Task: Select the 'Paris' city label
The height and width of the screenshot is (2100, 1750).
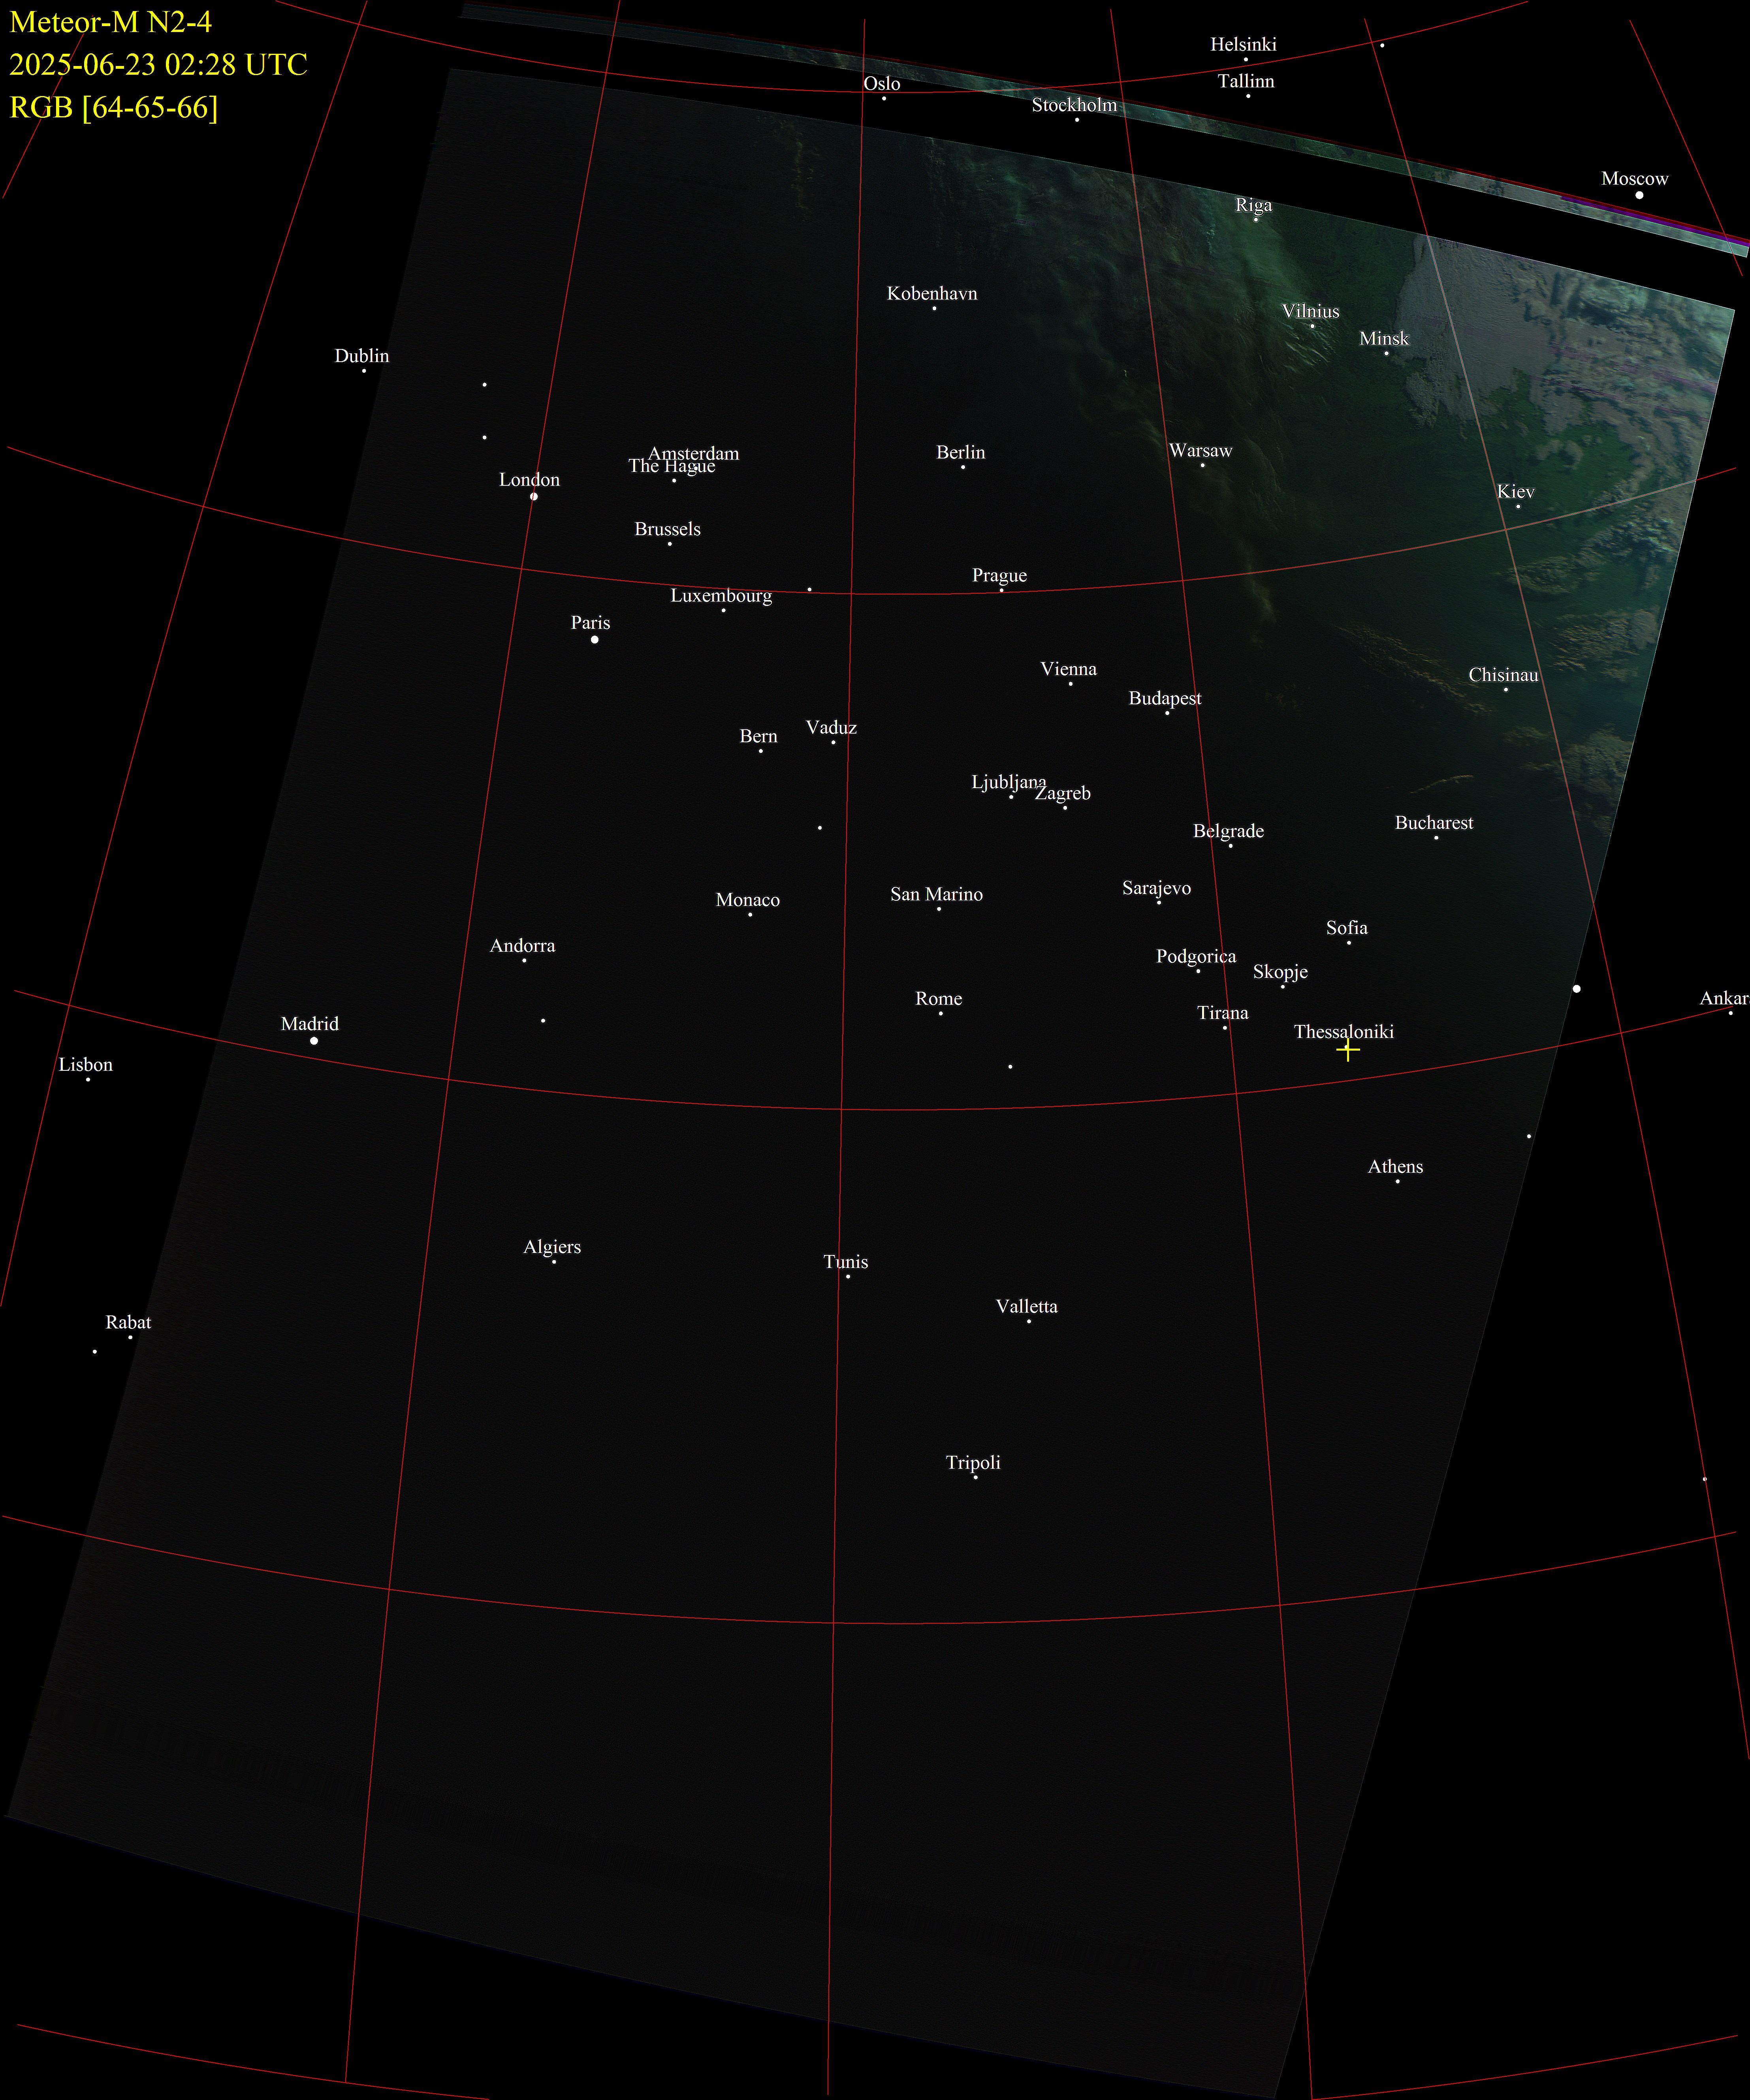Action: (x=590, y=622)
